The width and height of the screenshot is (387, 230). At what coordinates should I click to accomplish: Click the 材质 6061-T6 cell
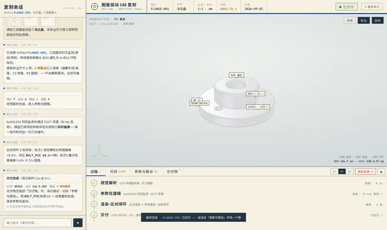(229, 7)
